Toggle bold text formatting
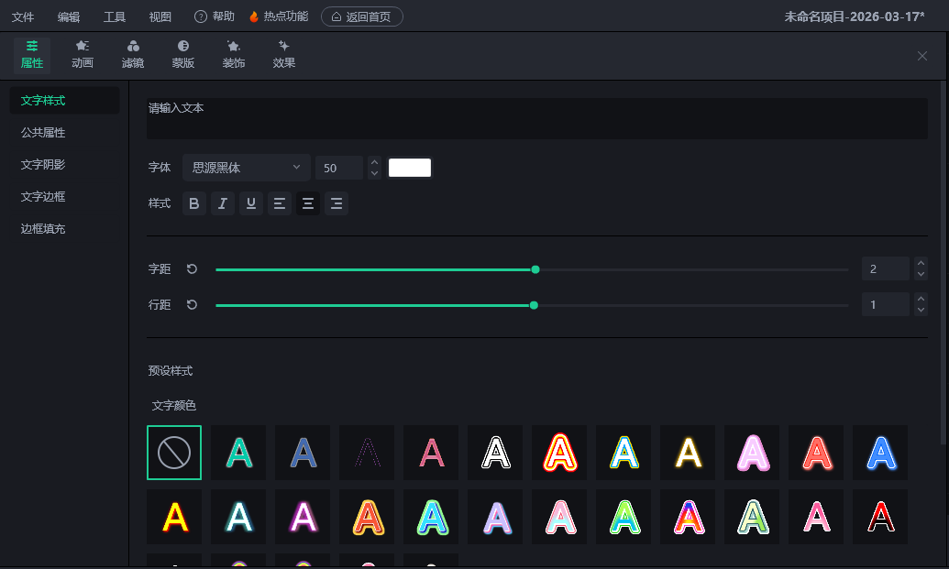Image resolution: width=949 pixels, height=569 pixels. point(193,203)
